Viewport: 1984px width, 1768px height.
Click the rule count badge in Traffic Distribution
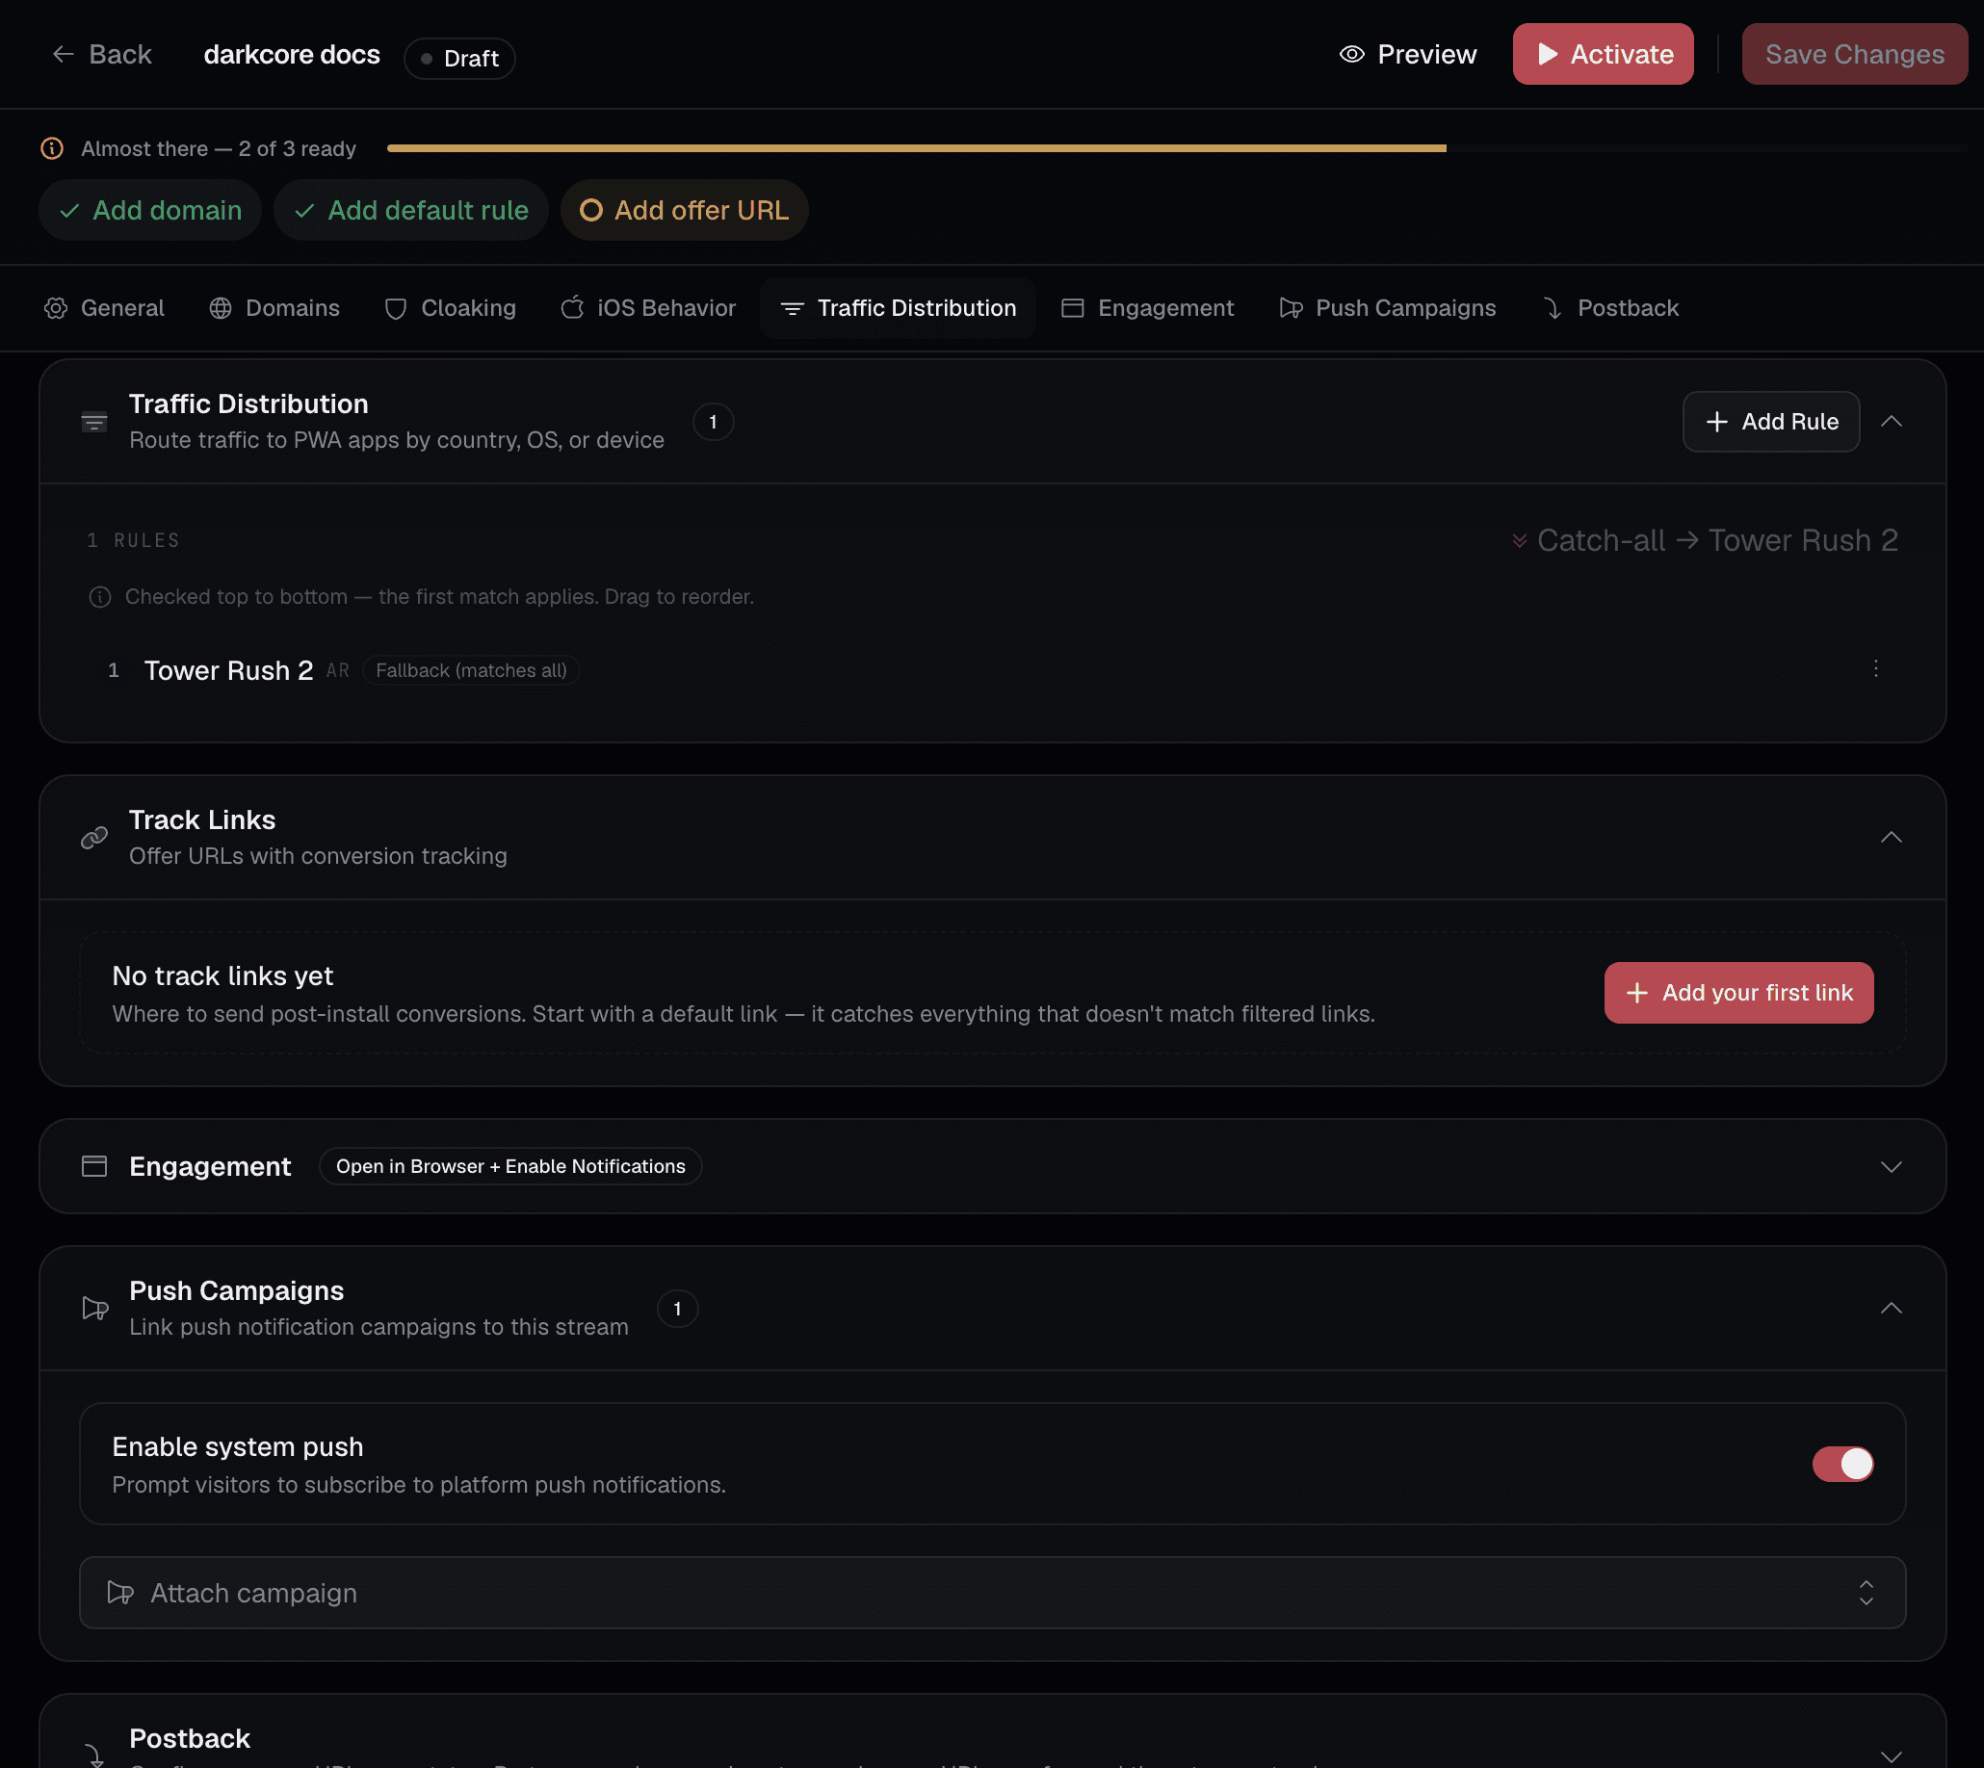pyautogui.click(x=713, y=422)
